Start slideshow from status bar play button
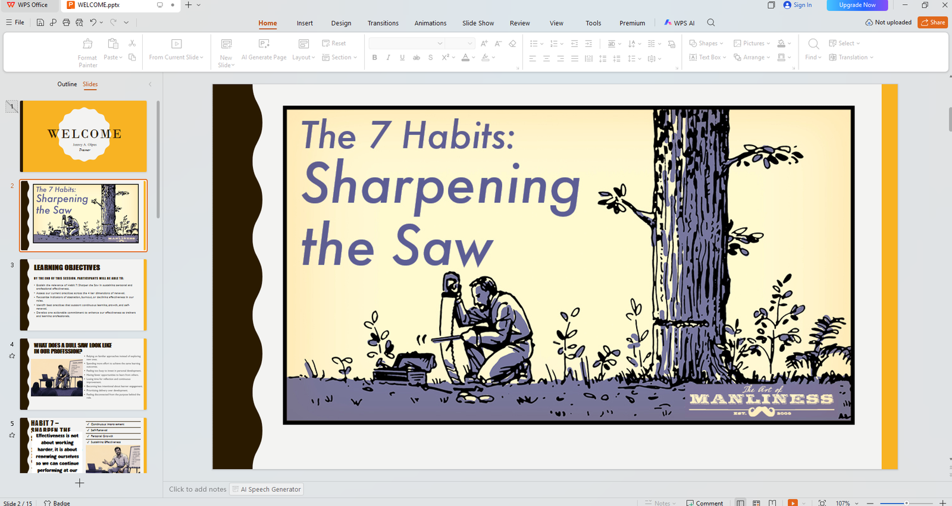The width and height of the screenshot is (952, 506). tap(793, 503)
